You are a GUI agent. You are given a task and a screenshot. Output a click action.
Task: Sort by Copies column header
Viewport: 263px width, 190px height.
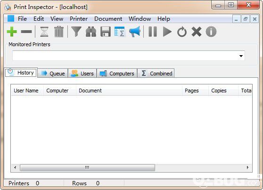click(x=223, y=91)
